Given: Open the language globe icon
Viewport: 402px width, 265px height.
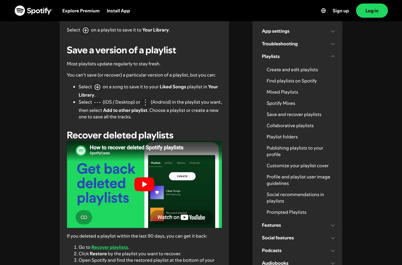Looking at the screenshot, I should pyautogui.click(x=323, y=11).
